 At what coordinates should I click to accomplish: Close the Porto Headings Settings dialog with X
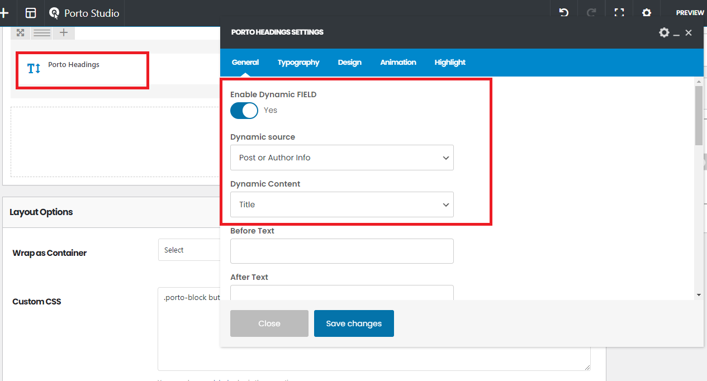tap(689, 33)
